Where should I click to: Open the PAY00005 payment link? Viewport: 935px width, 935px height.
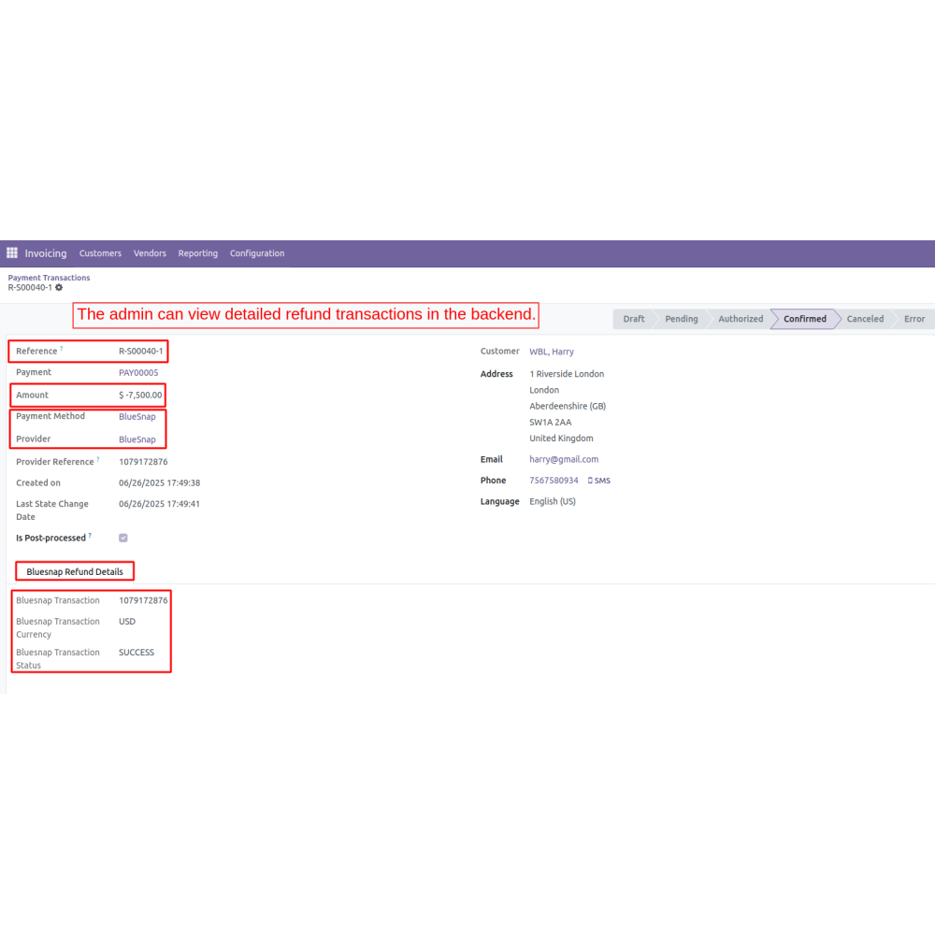click(138, 372)
